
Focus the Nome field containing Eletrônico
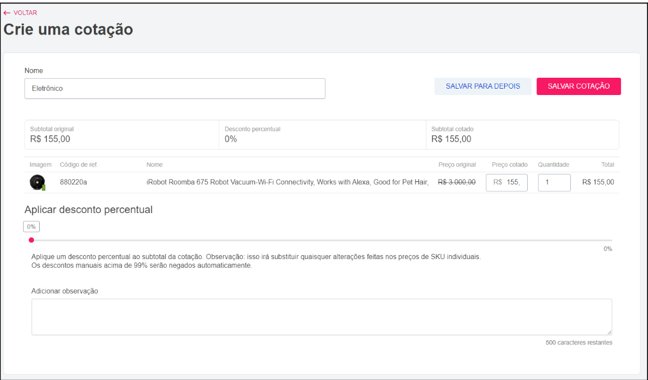[174, 89]
